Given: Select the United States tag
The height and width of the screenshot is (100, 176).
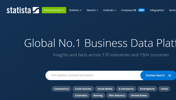Looking at the screenshot, I should pyautogui.click(x=139, y=95).
